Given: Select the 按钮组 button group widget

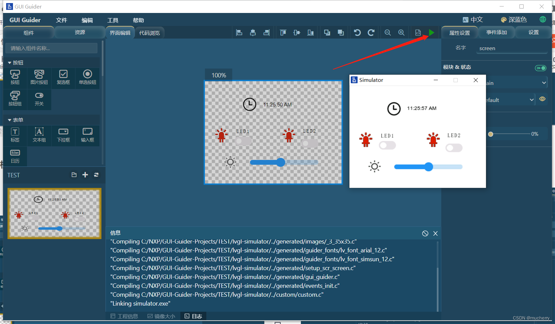Looking at the screenshot, I should 15,99.
